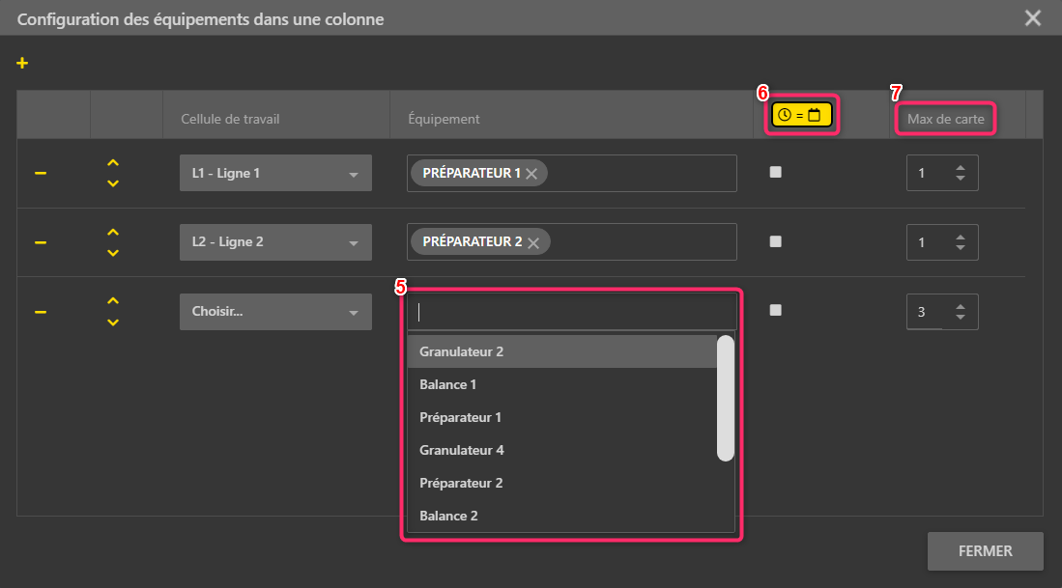Open the L2 - Ligne 2 dropdown

pos(275,242)
